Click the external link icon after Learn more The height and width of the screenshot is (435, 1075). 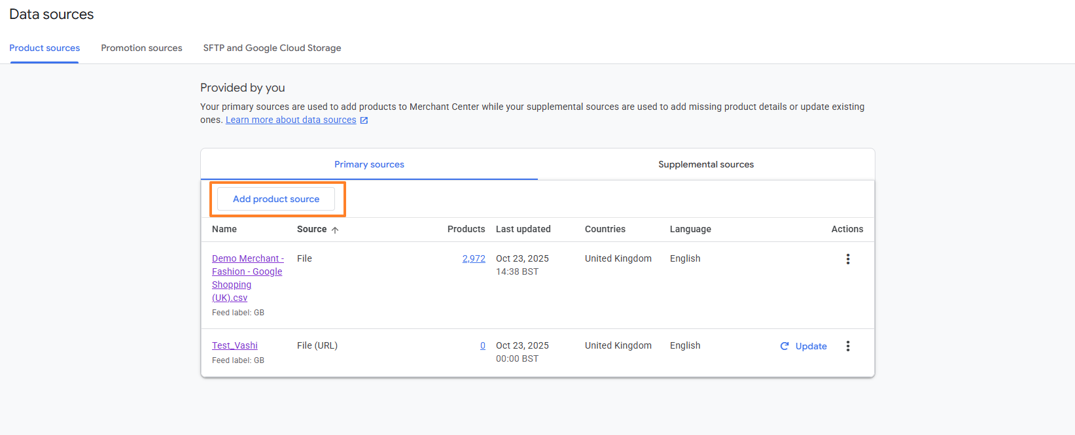click(x=364, y=120)
